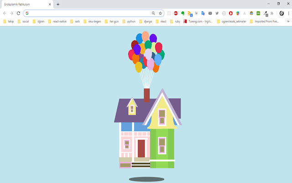Bookmark this page with the star icon
The image size is (292, 183).
click(160, 13)
